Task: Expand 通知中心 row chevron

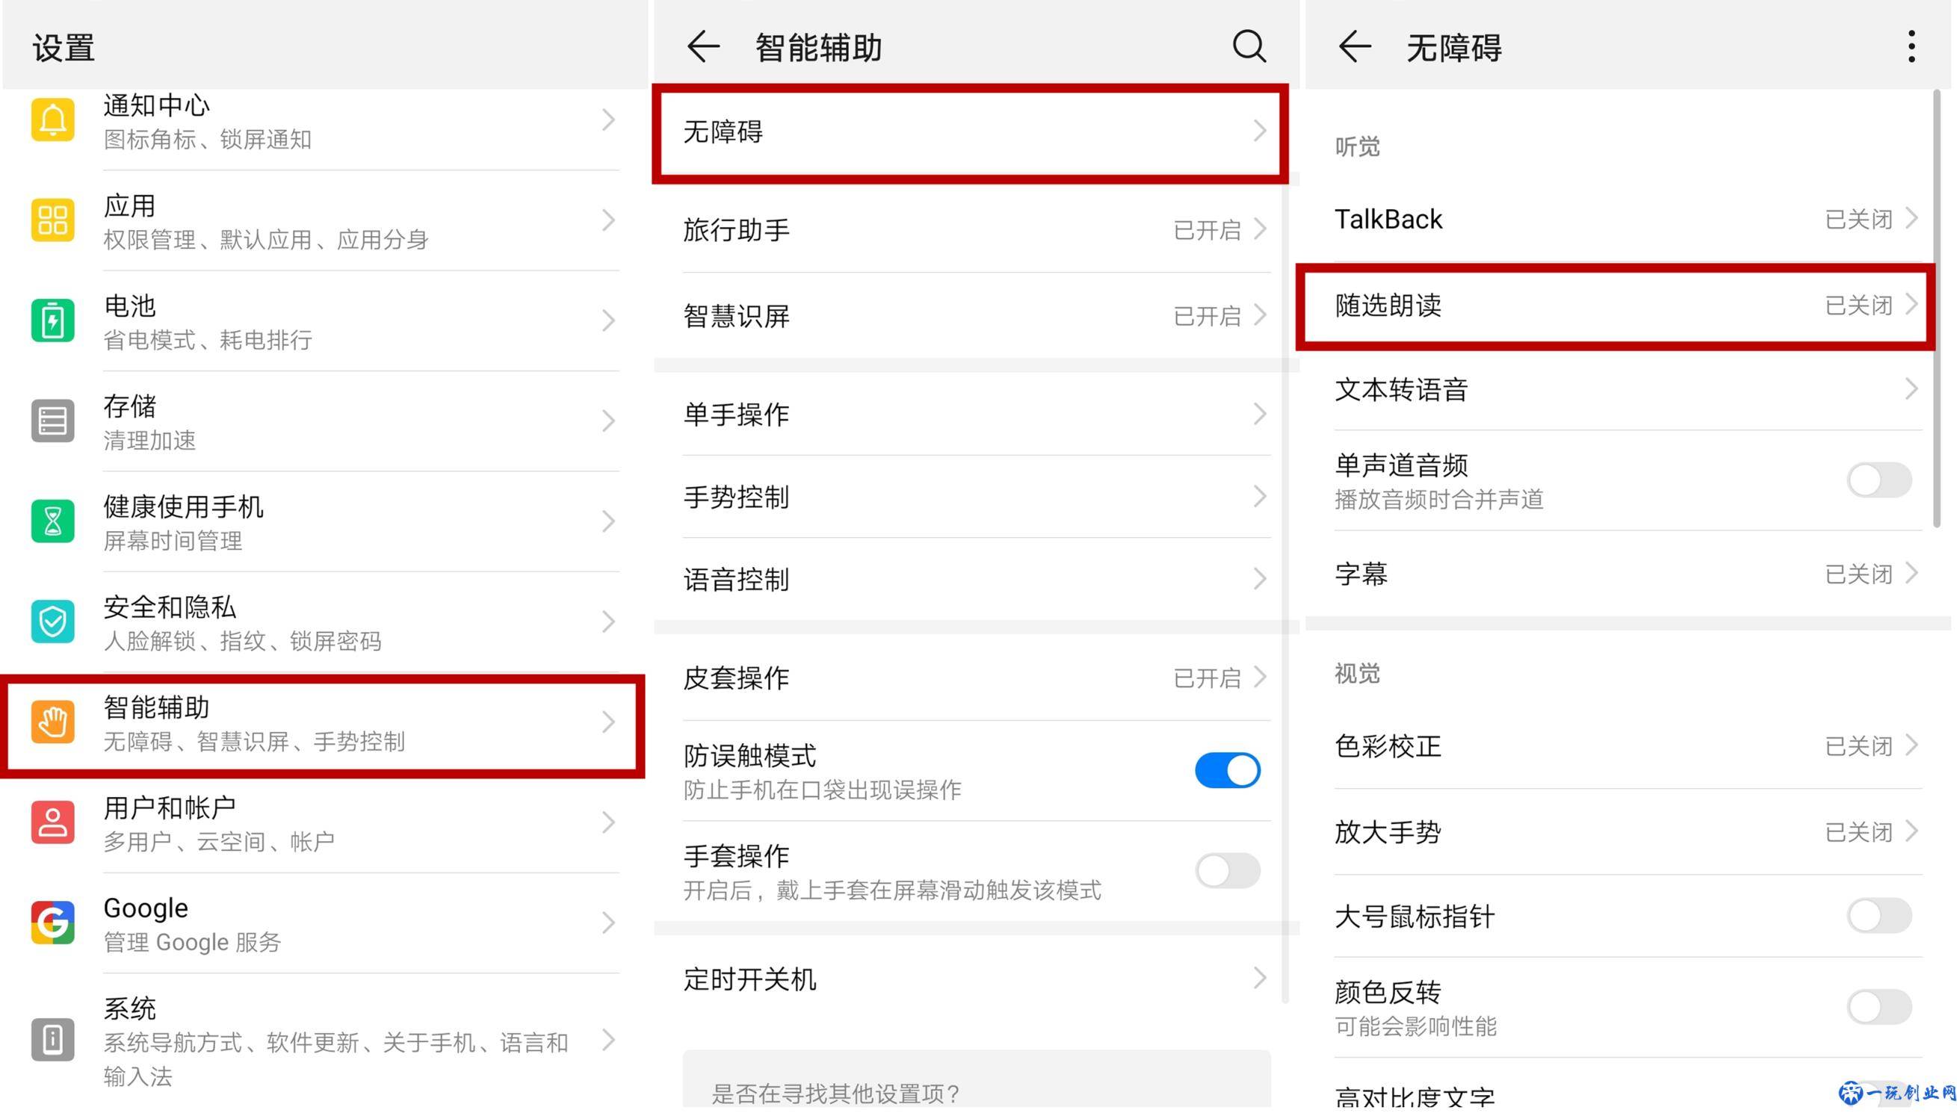Action: [608, 120]
